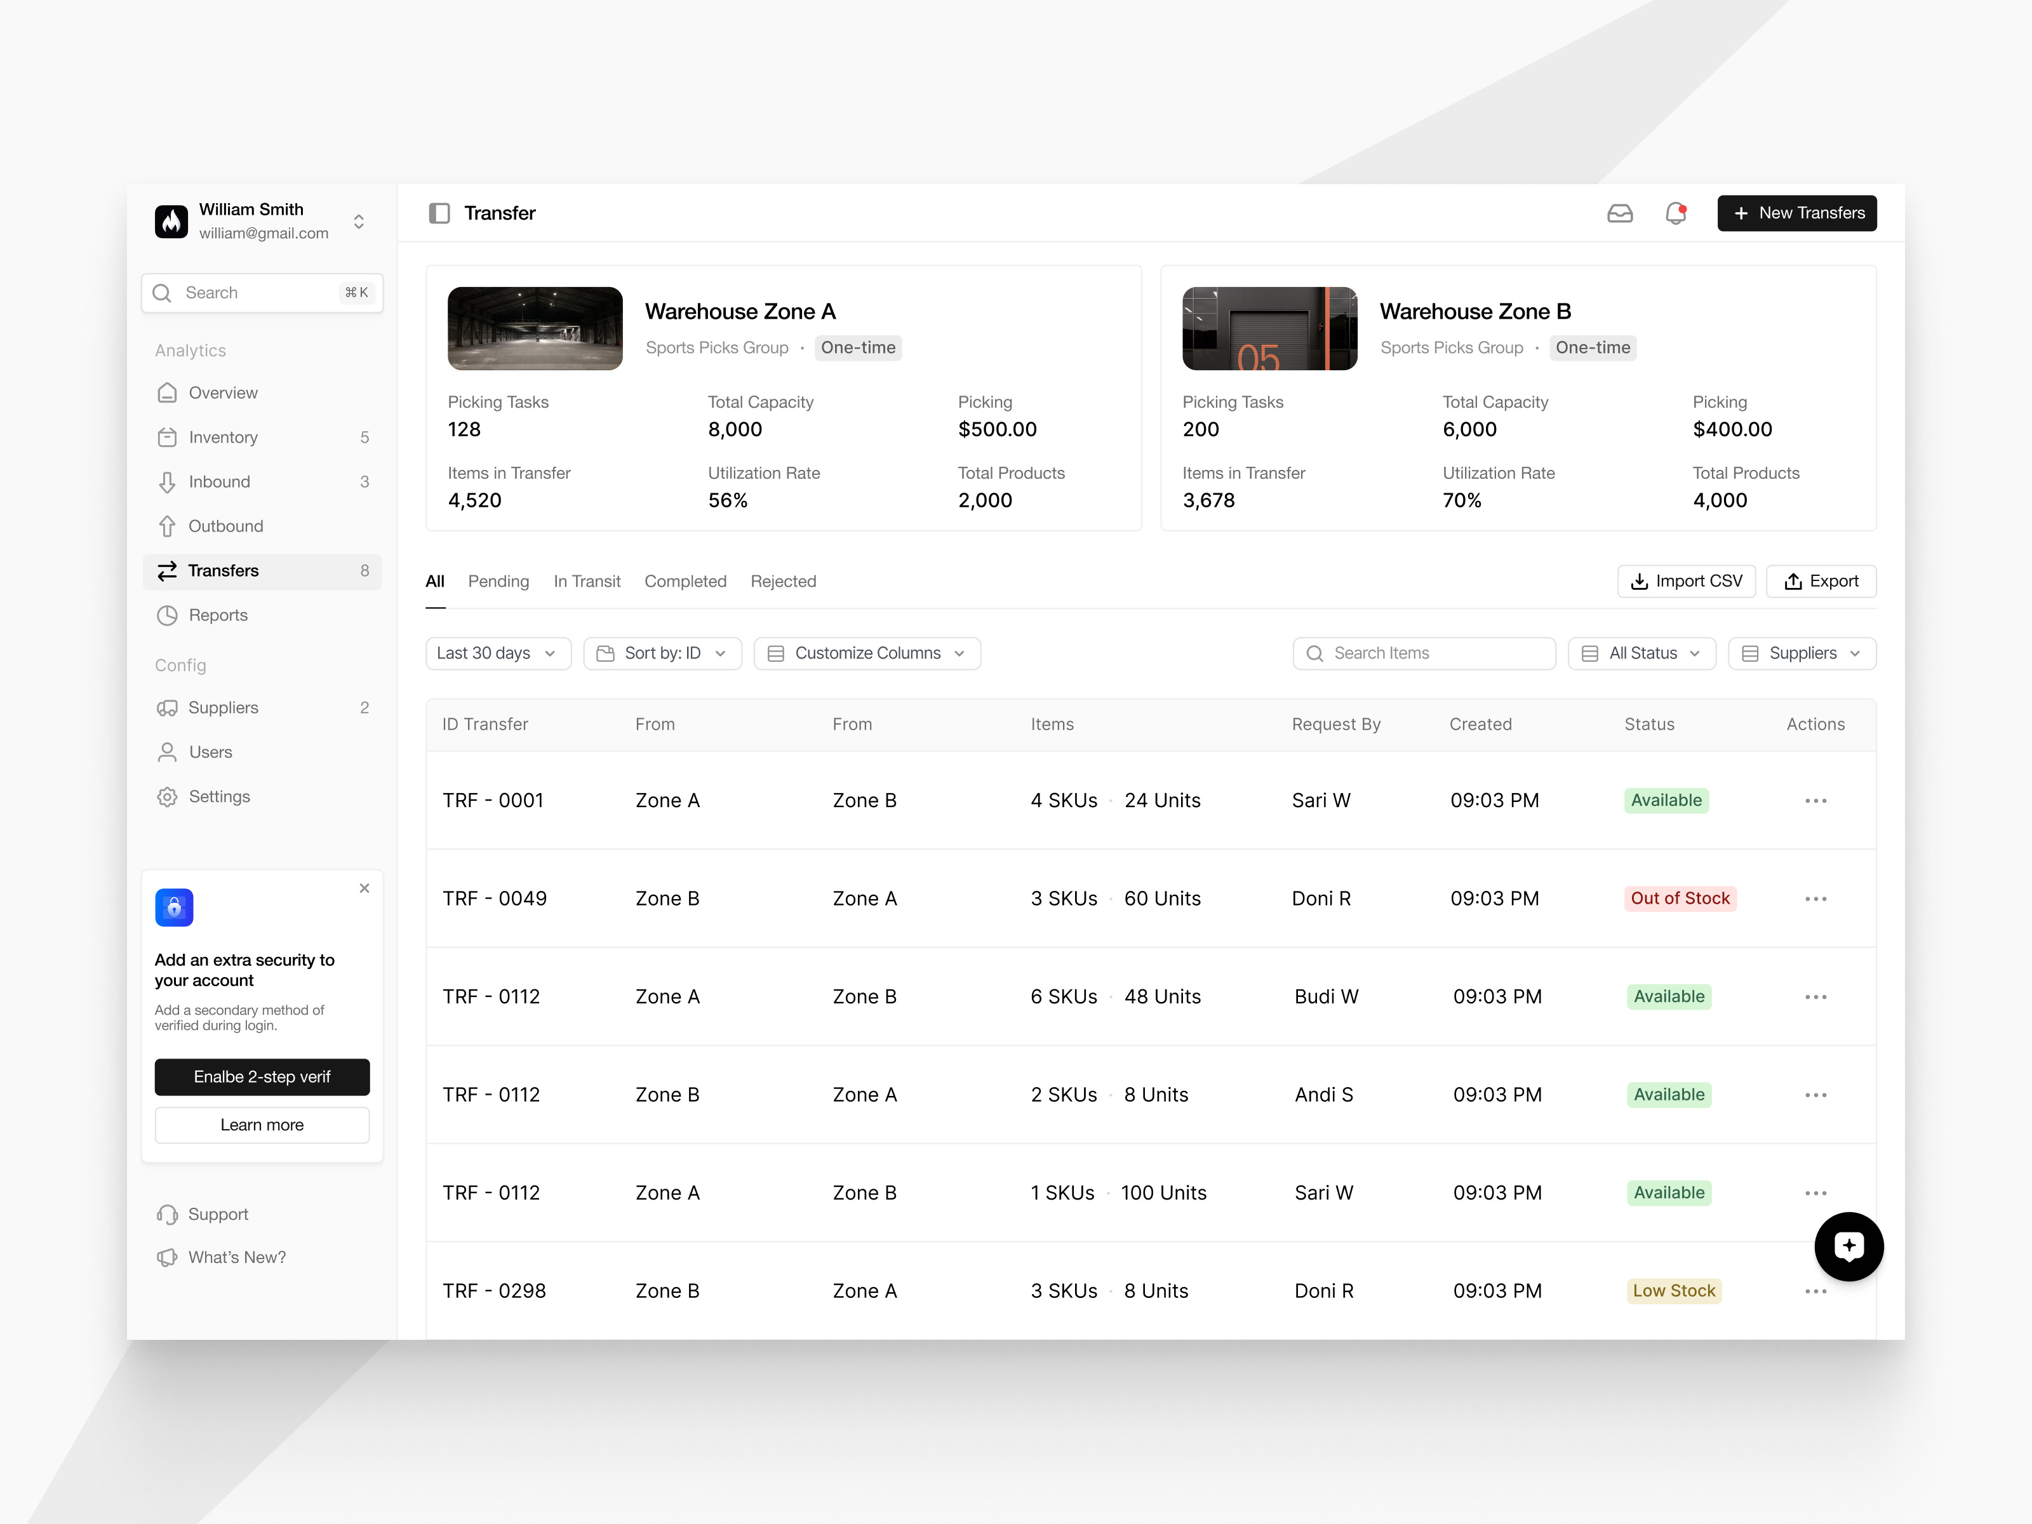Open Reports section
The height and width of the screenshot is (1524, 2032).
[x=262, y=615]
